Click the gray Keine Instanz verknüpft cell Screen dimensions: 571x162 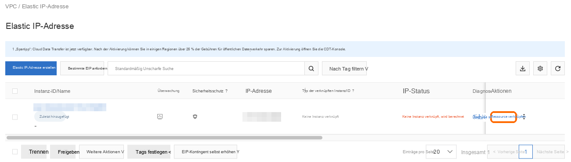(x=321, y=117)
